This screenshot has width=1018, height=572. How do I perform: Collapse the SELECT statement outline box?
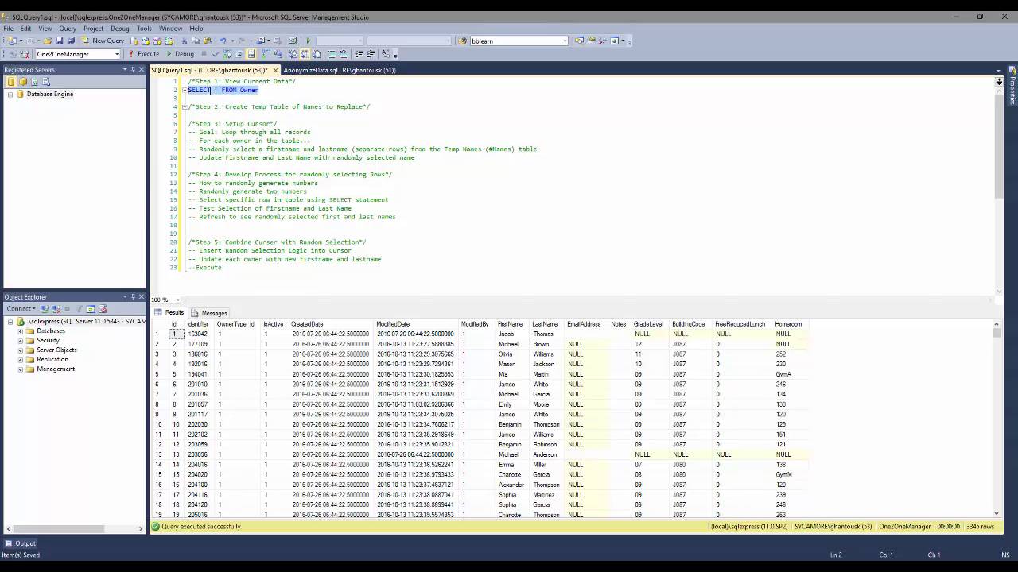coord(185,90)
